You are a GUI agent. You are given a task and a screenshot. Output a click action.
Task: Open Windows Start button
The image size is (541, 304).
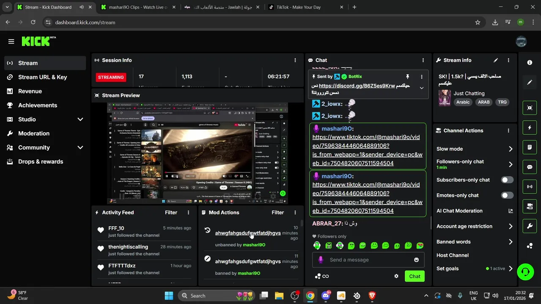(169, 296)
